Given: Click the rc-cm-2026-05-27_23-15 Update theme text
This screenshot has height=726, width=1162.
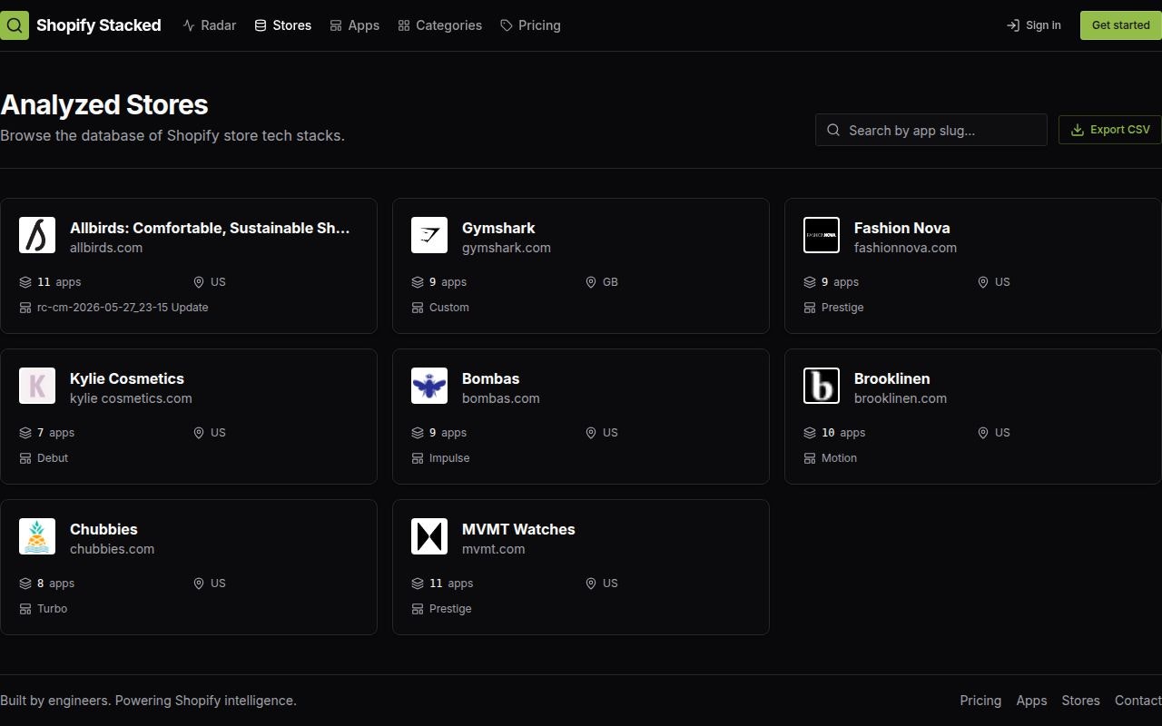Looking at the screenshot, I should click(x=123, y=308).
